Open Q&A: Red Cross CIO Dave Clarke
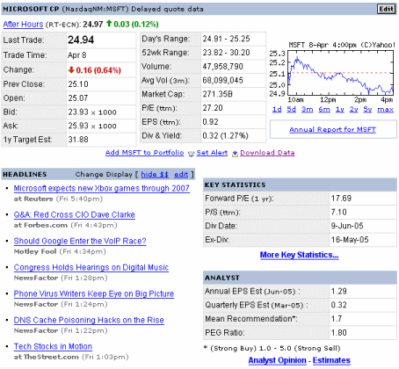The image size is (399, 369). (75, 214)
